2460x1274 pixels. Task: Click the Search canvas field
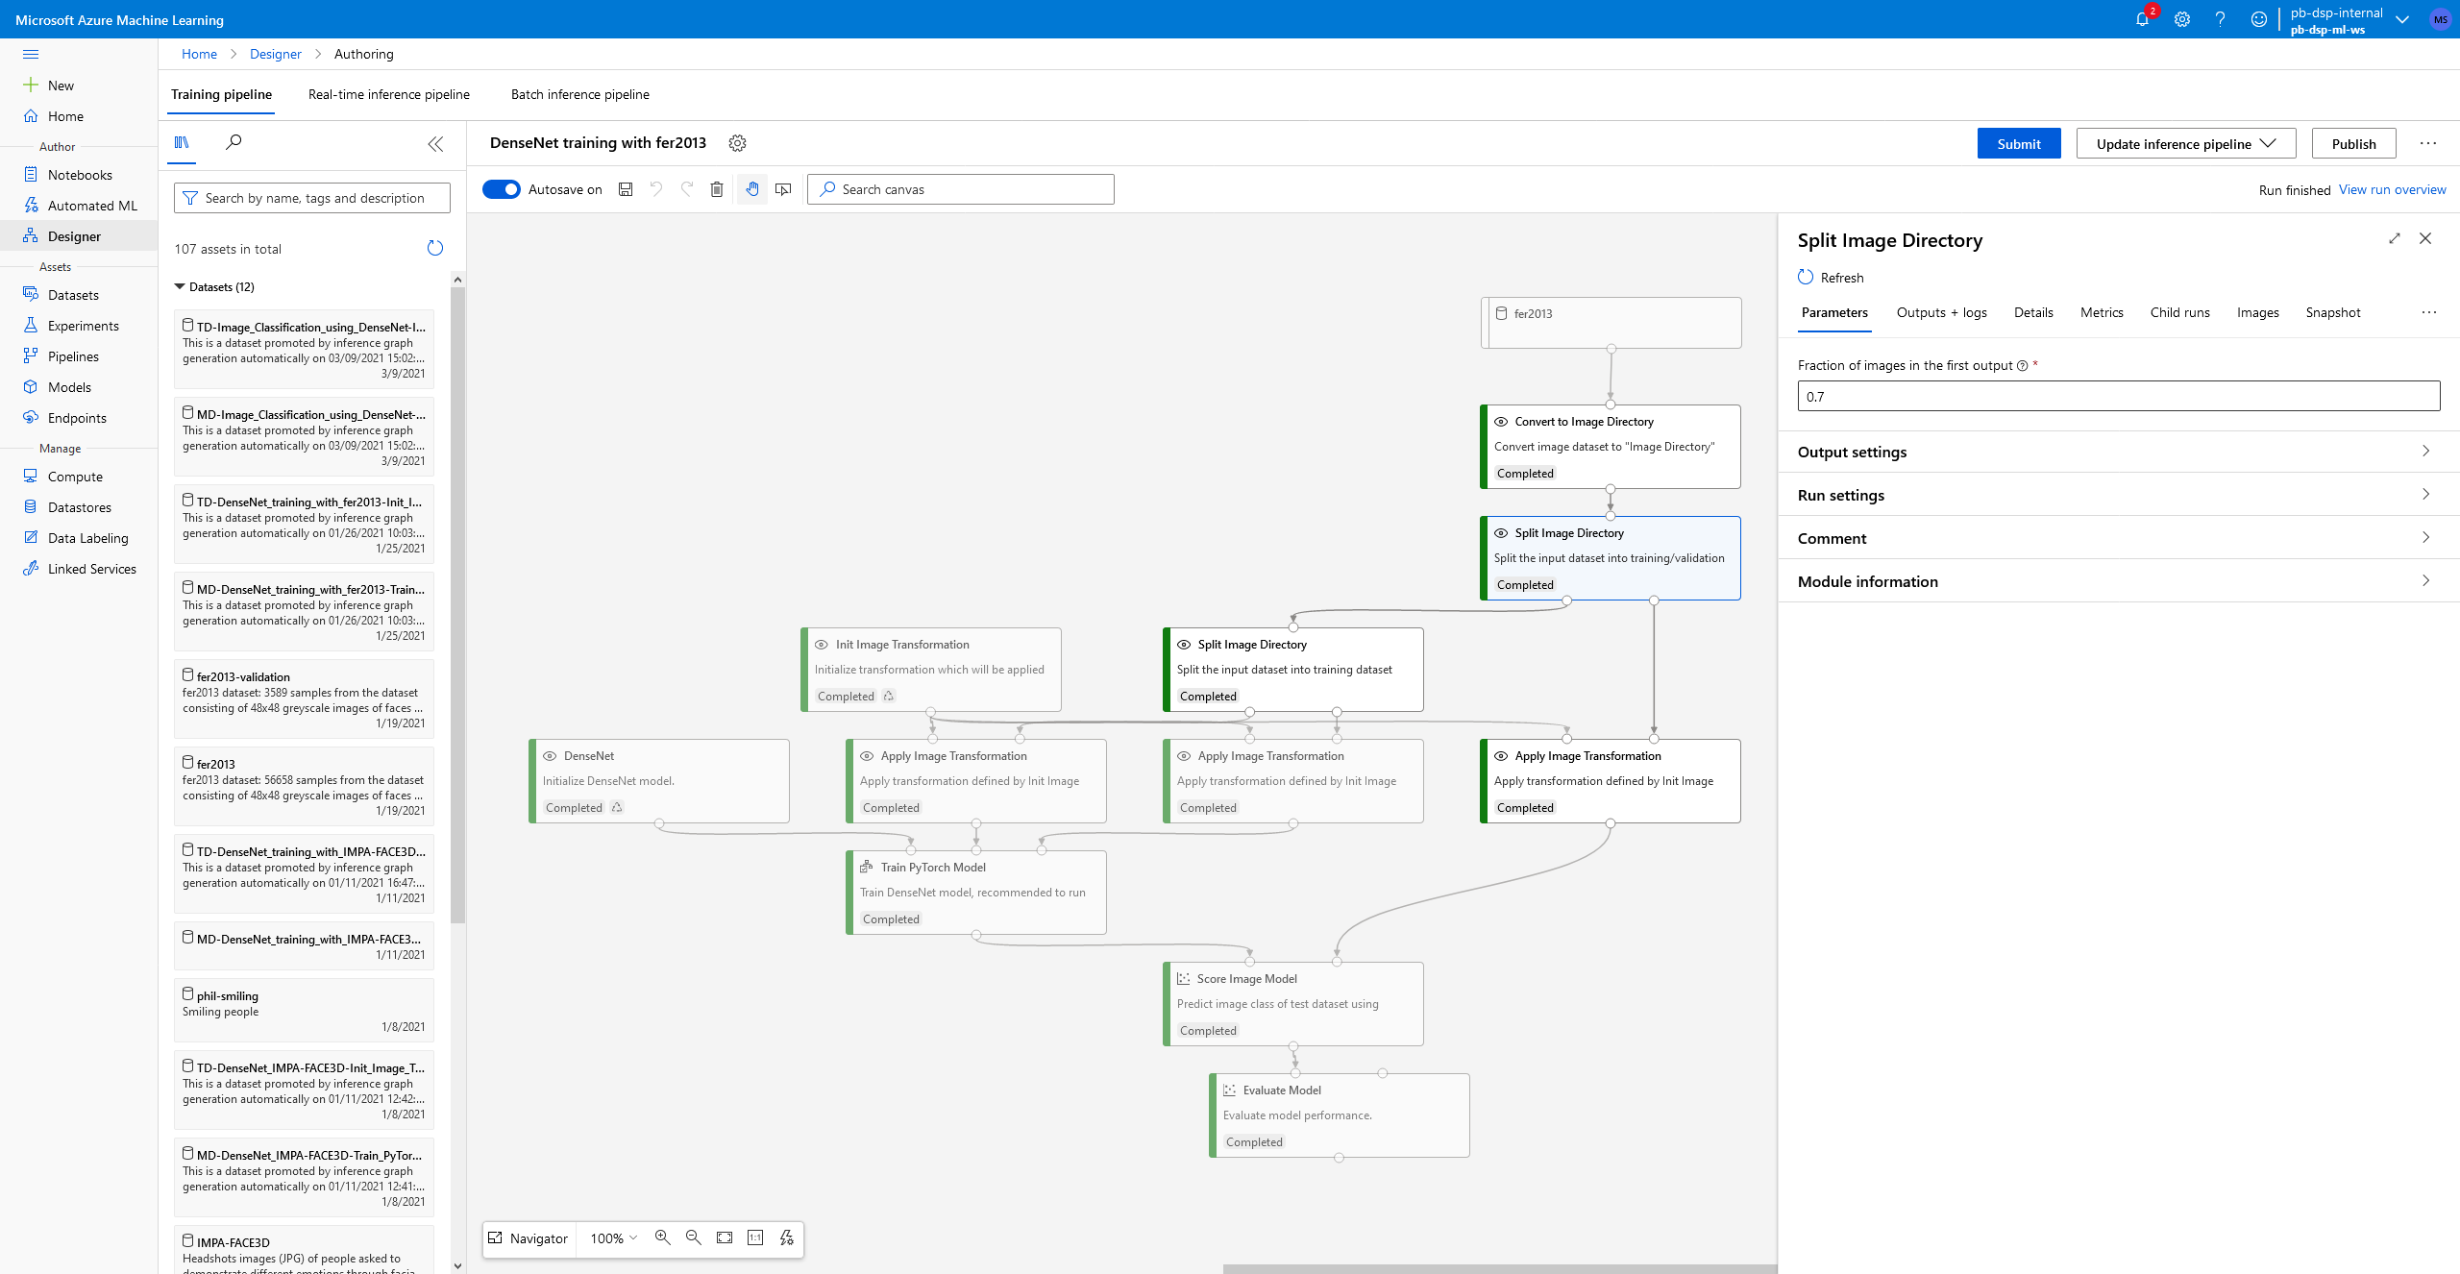coord(961,189)
